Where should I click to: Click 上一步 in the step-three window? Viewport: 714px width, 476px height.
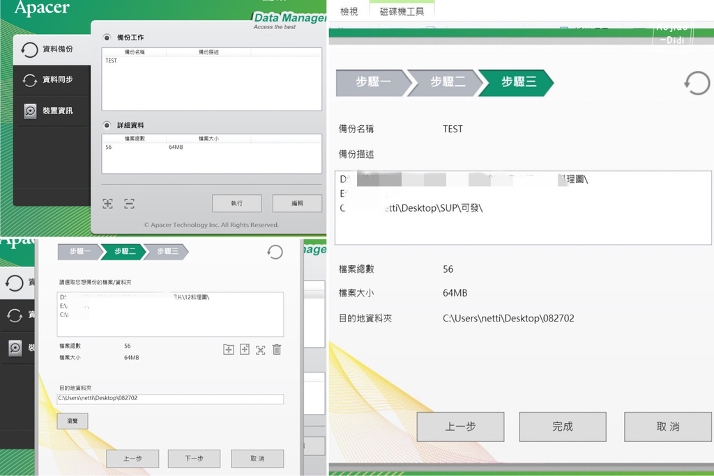460,427
